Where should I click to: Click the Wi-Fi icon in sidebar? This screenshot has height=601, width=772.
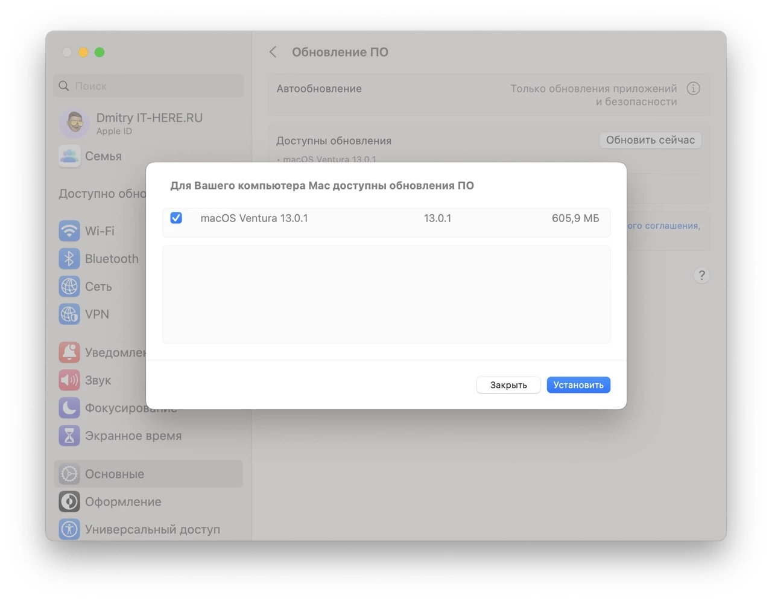point(69,231)
